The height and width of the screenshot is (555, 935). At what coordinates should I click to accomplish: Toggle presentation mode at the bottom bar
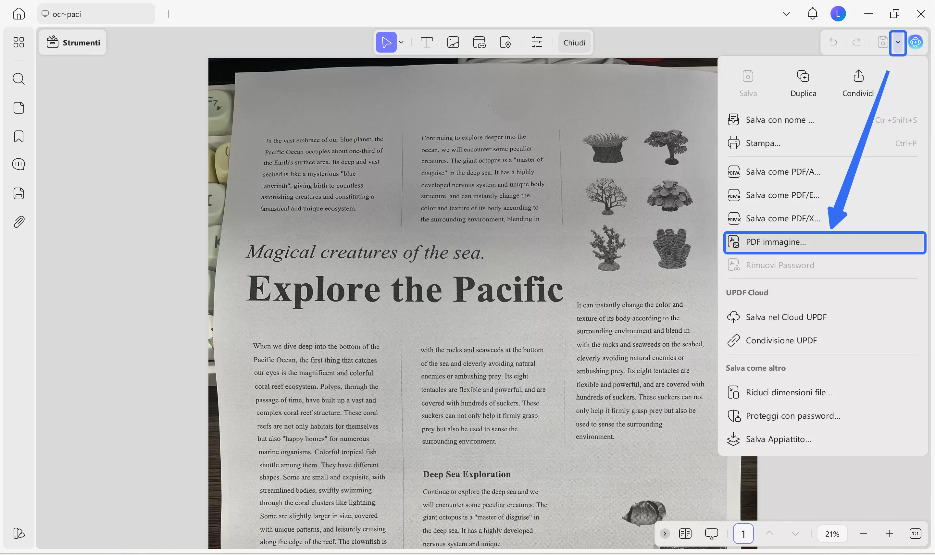[711, 533]
